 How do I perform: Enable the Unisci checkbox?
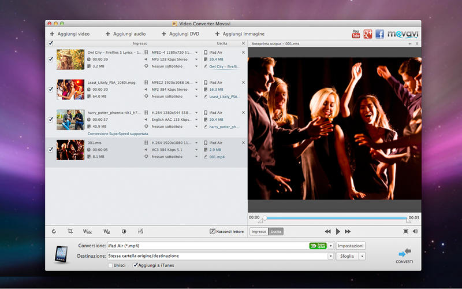coord(110,265)
